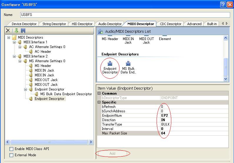Collapse the Specific property group

(99, 102)
